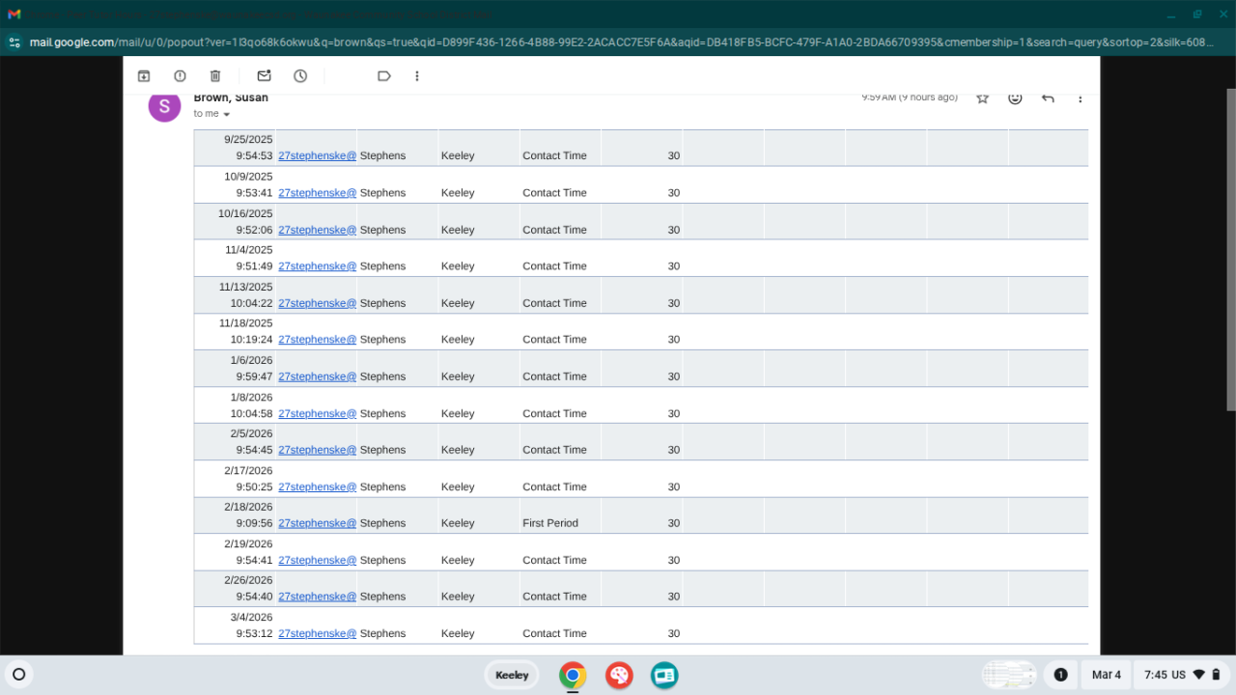
Task: Open the screenshot preview thumbnail on shelf
Action: point(1009,675)
